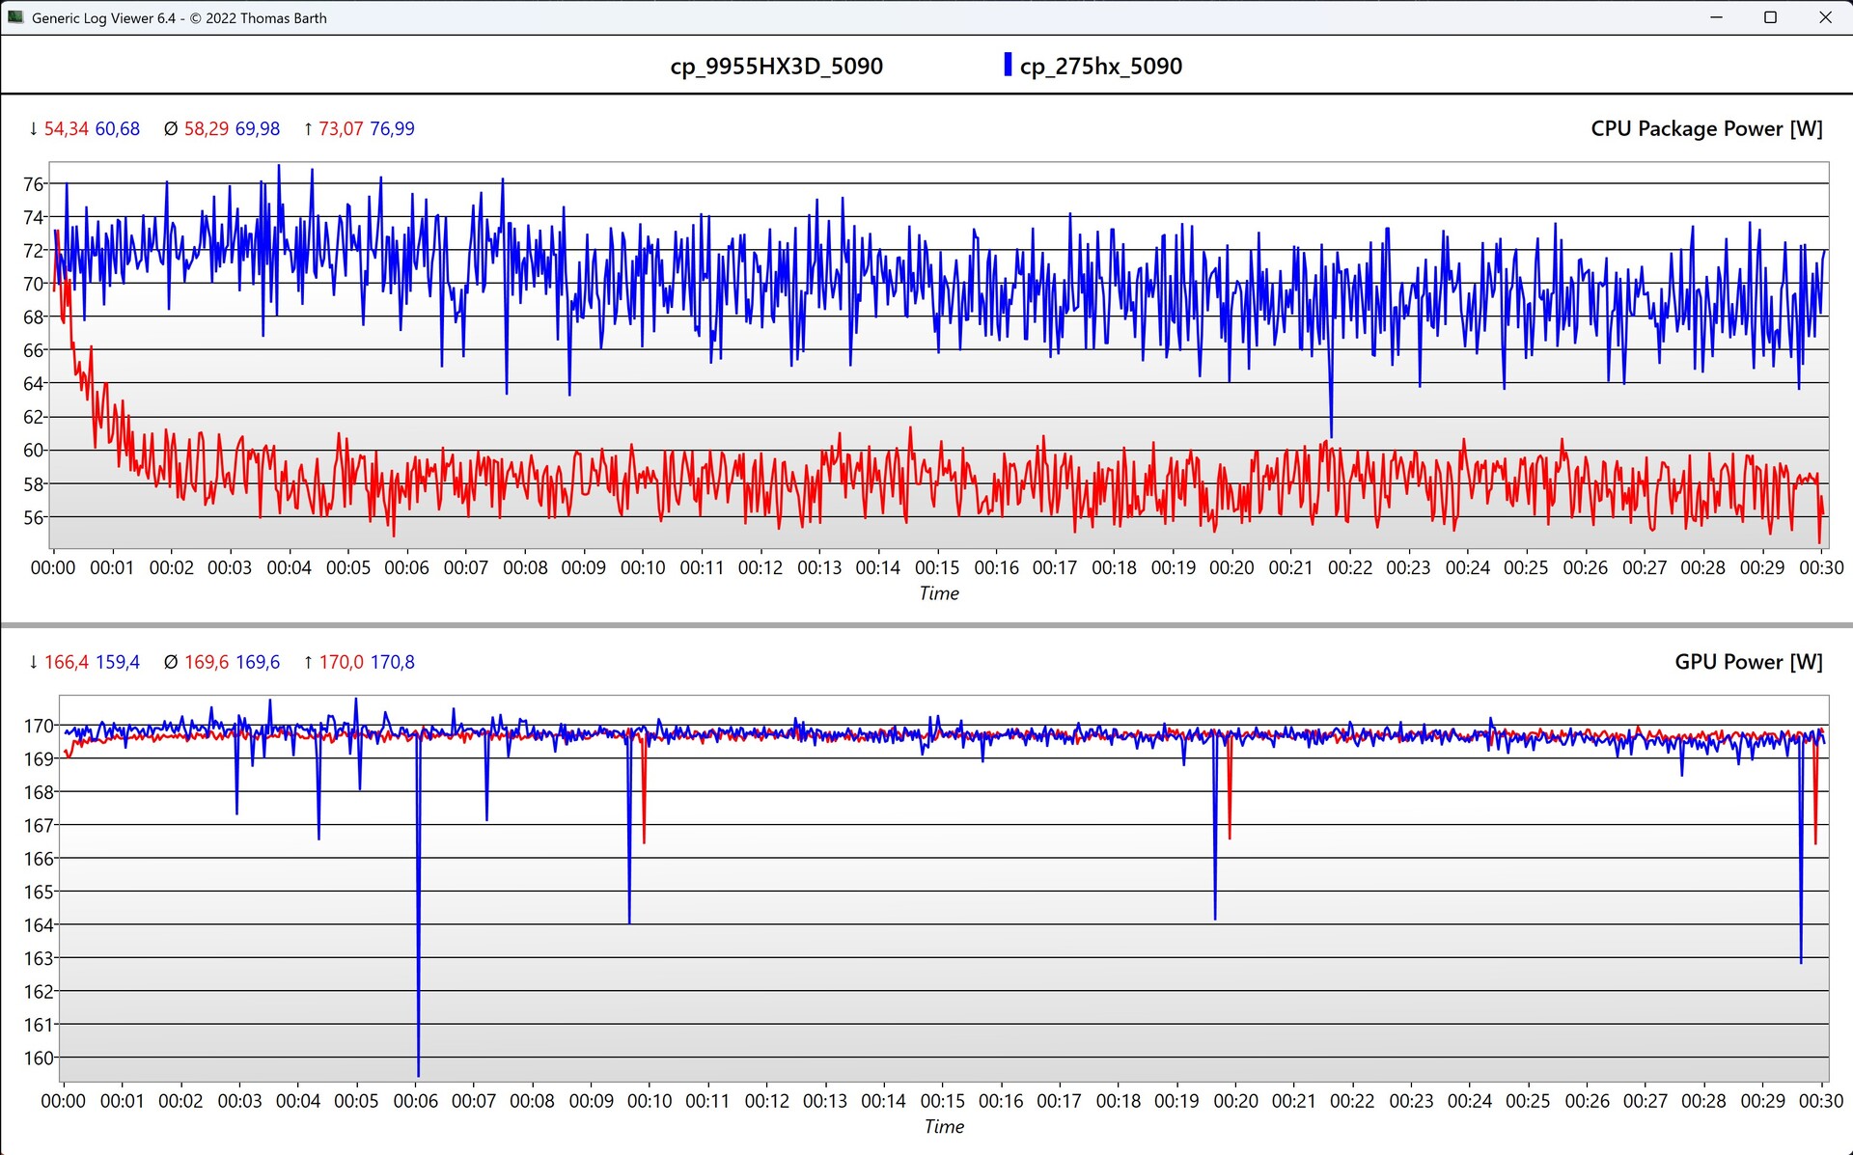Click the GPU Power [W] chart title
Screen dimensions: 1853x1155
click(1748, 662)
